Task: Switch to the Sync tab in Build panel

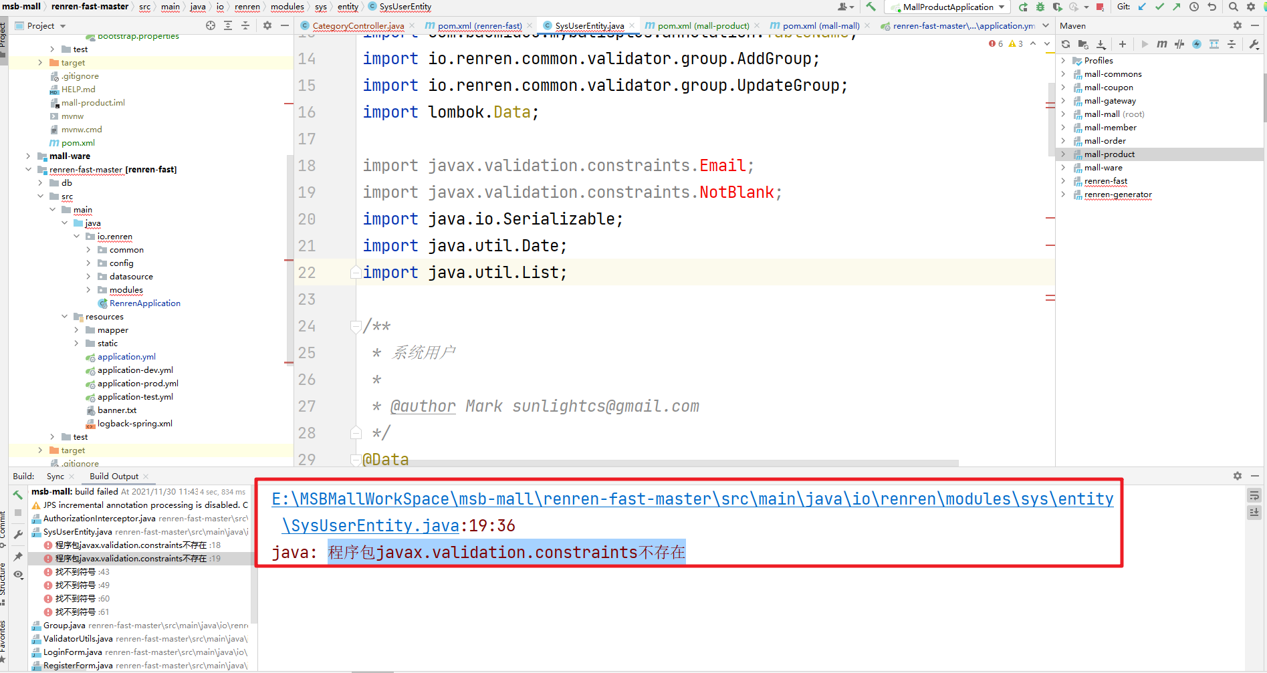Action: coord(55,476)
